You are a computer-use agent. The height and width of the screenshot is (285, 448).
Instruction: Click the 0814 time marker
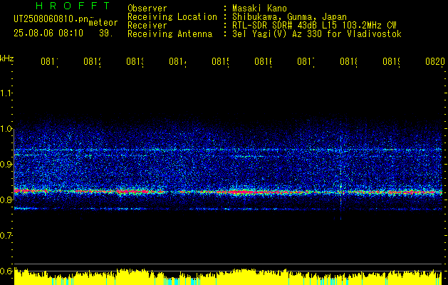(178, 61)
